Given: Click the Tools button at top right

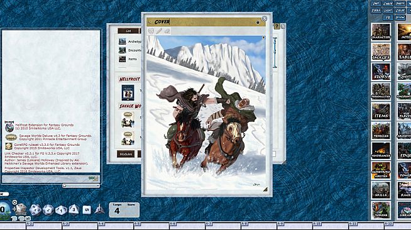Looking at the screenshot, I should pyautogui.click(x=376, y=11).
